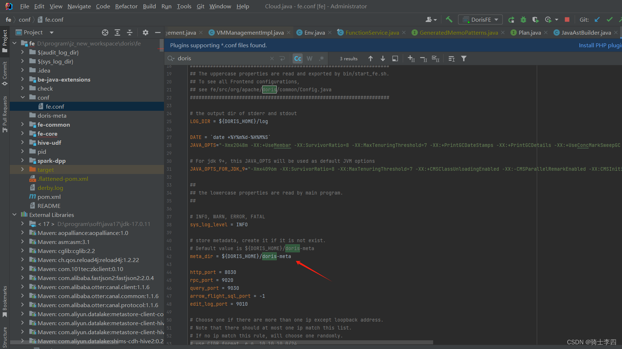Viewport: 622px width, 349px height.
Task: Click fe breadcrumb in navigation bar
Action: pos(8,19)
